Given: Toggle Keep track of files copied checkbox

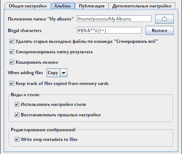Looking at the screenshot, I should [x=12, y=84].
